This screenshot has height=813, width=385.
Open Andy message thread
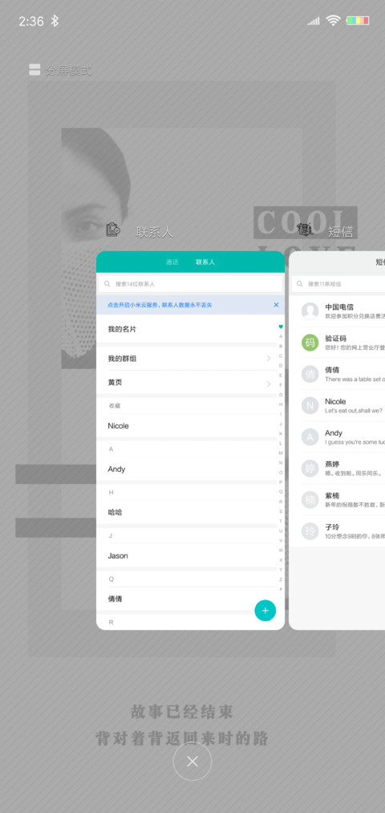[x=338, y=437]
